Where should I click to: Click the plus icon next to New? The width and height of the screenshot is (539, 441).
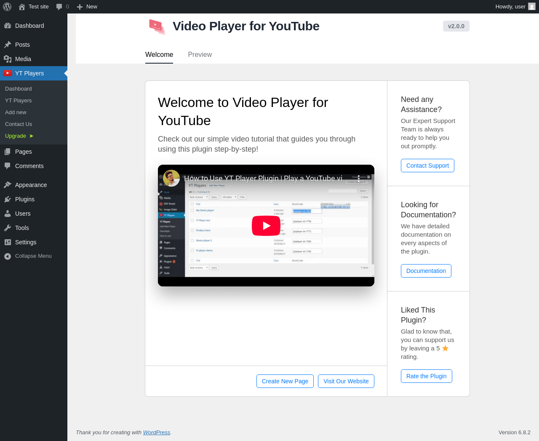(80, 7)
